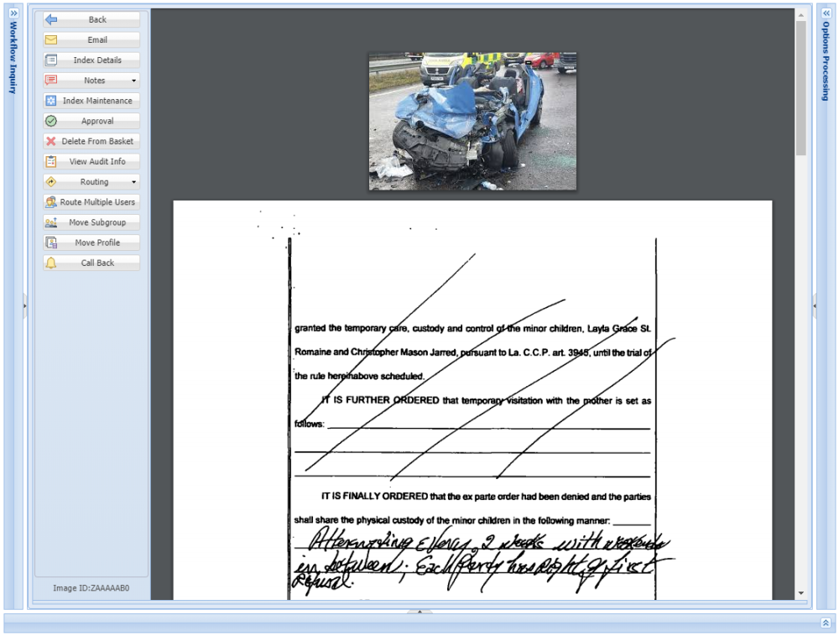The image size is (839, 636).
Task: Click the red Delete From Basket X icon
Action: [x=51, y=141]
